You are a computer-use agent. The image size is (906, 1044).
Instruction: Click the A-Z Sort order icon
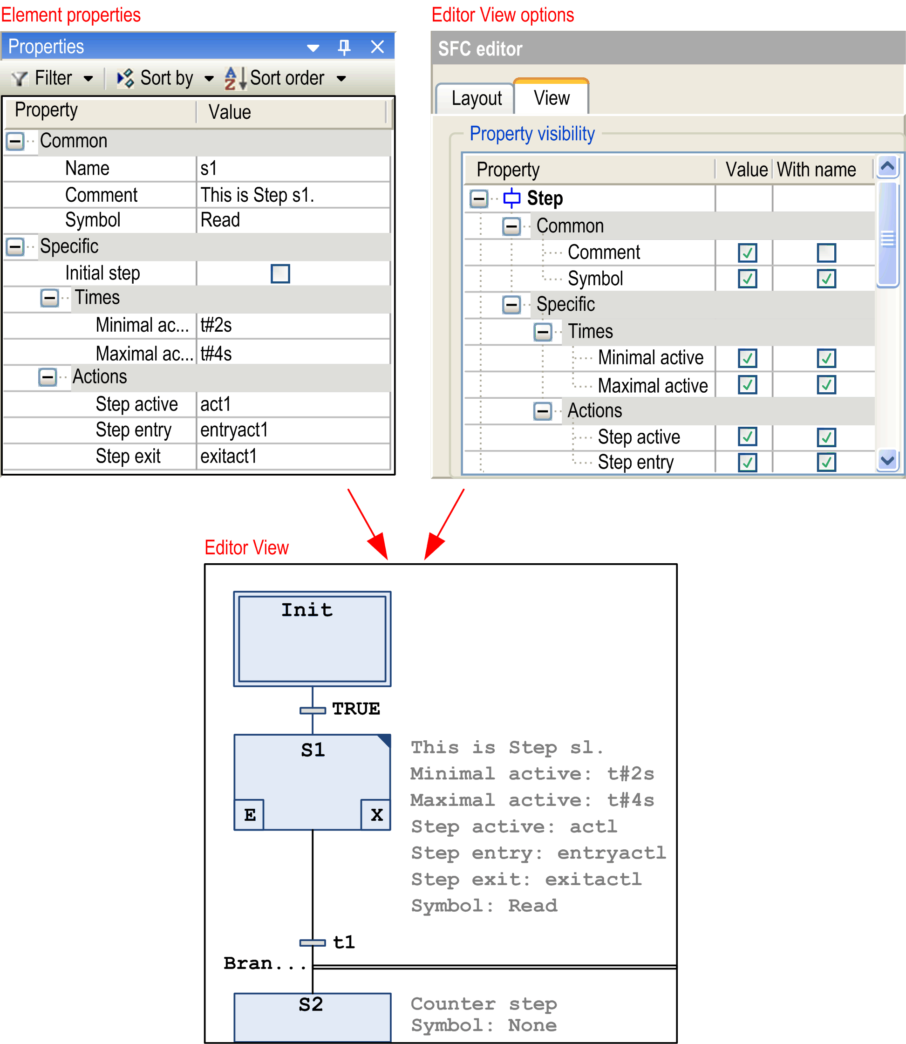pyautogui.click(x=235, y=78)
